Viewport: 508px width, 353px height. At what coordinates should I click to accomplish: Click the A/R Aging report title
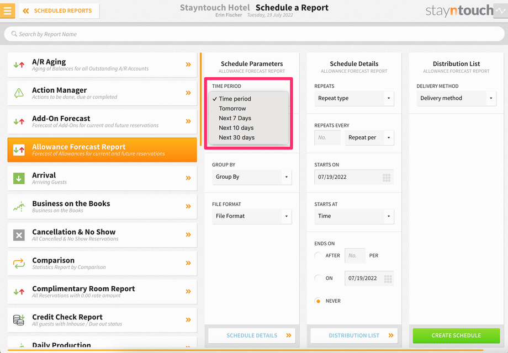click(x=49, y=62)
